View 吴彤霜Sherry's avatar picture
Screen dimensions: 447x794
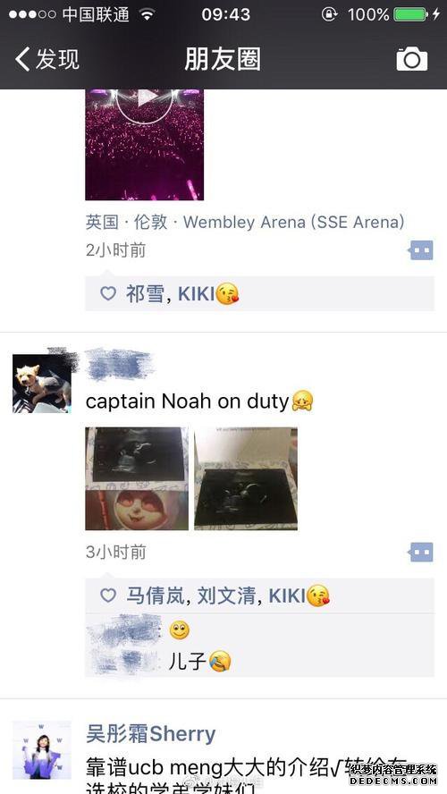tap(42, 750)
